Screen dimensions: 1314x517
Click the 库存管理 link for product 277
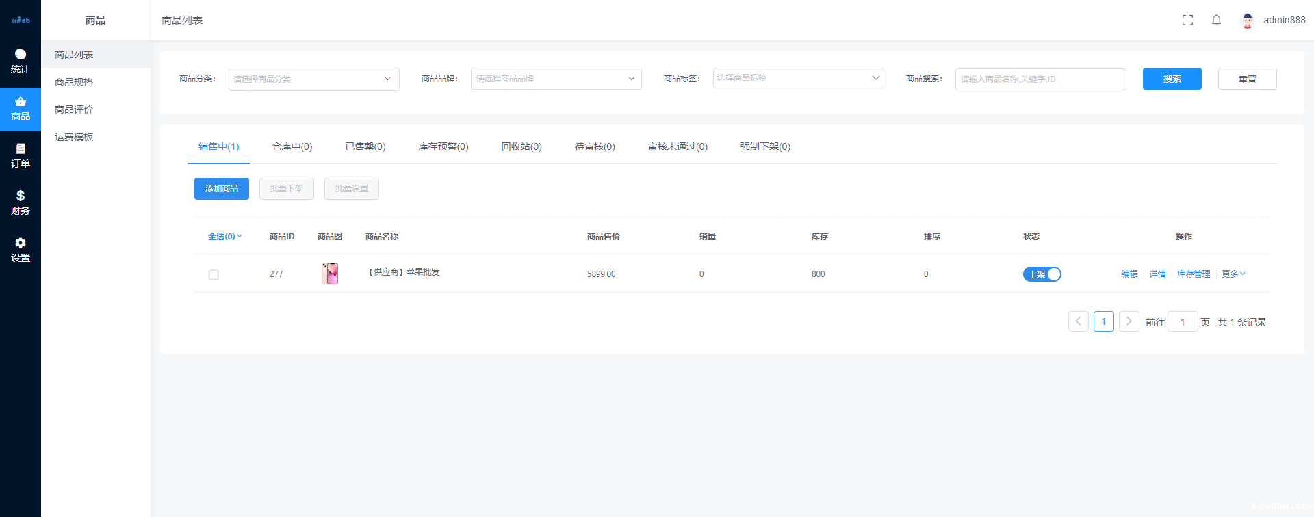tap(1194, 274)
